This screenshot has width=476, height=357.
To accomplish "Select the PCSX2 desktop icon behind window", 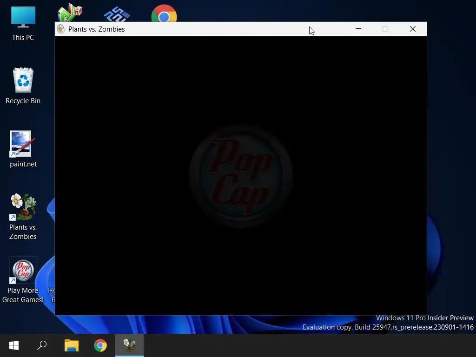I will [x=117, y=14].
